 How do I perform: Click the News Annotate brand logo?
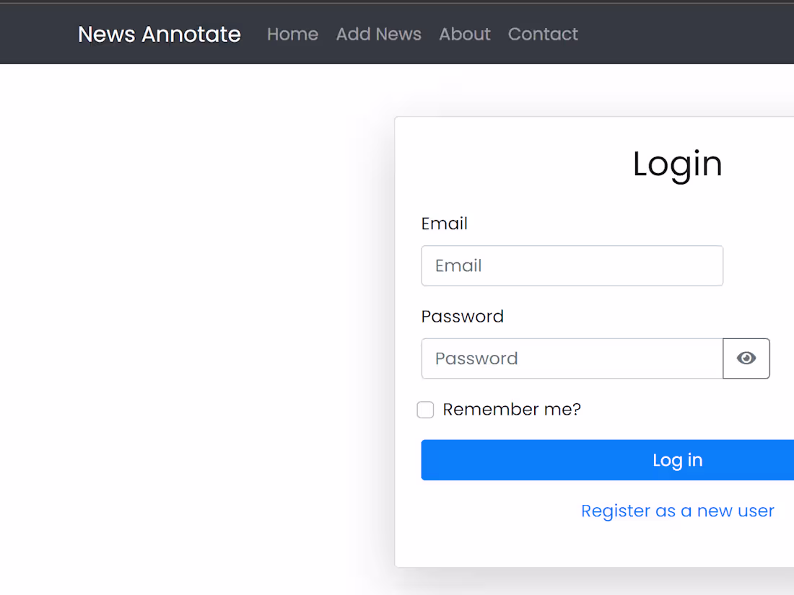pos(159,34)
